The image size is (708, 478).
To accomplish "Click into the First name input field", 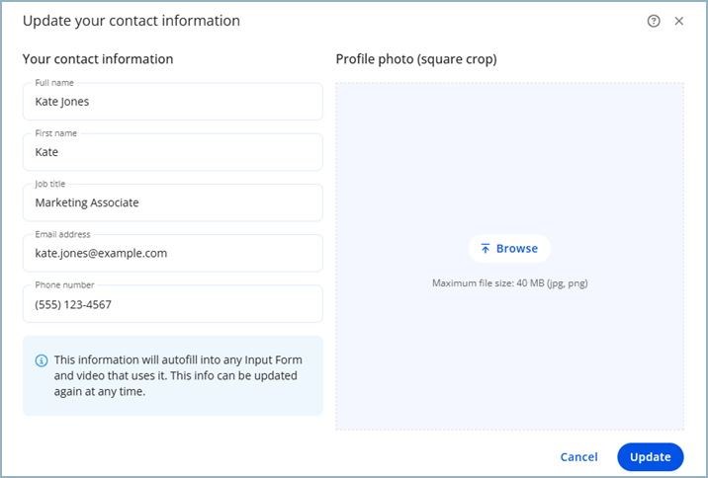I will pyautogui.click(x=172, y=153).
